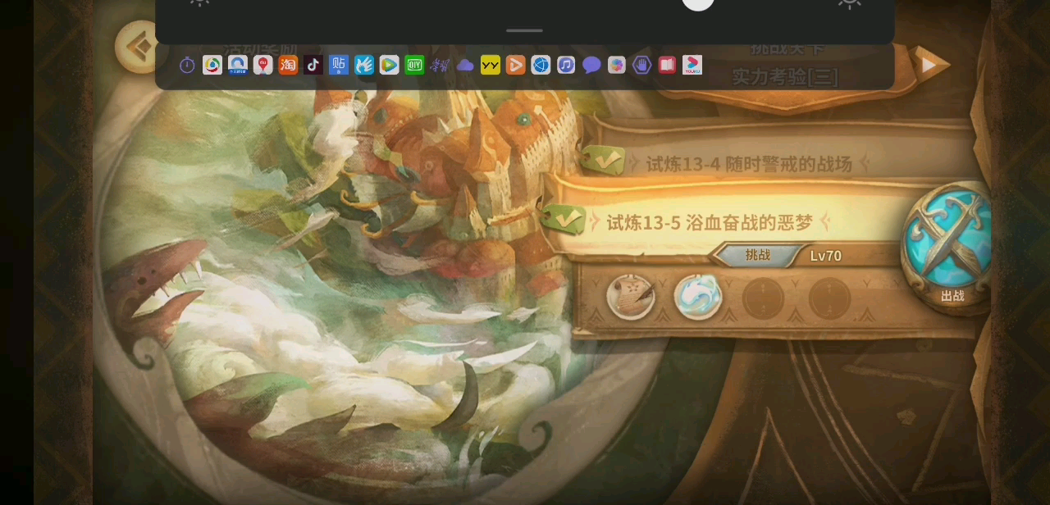This screenshot has width=1050, height=505.
Task: Open the purple calligraphy app icon
Action: pyautogui.click(x=440, y=65)
